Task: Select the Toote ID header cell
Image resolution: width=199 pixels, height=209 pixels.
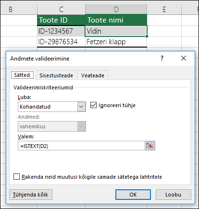Action: point(61,20)
